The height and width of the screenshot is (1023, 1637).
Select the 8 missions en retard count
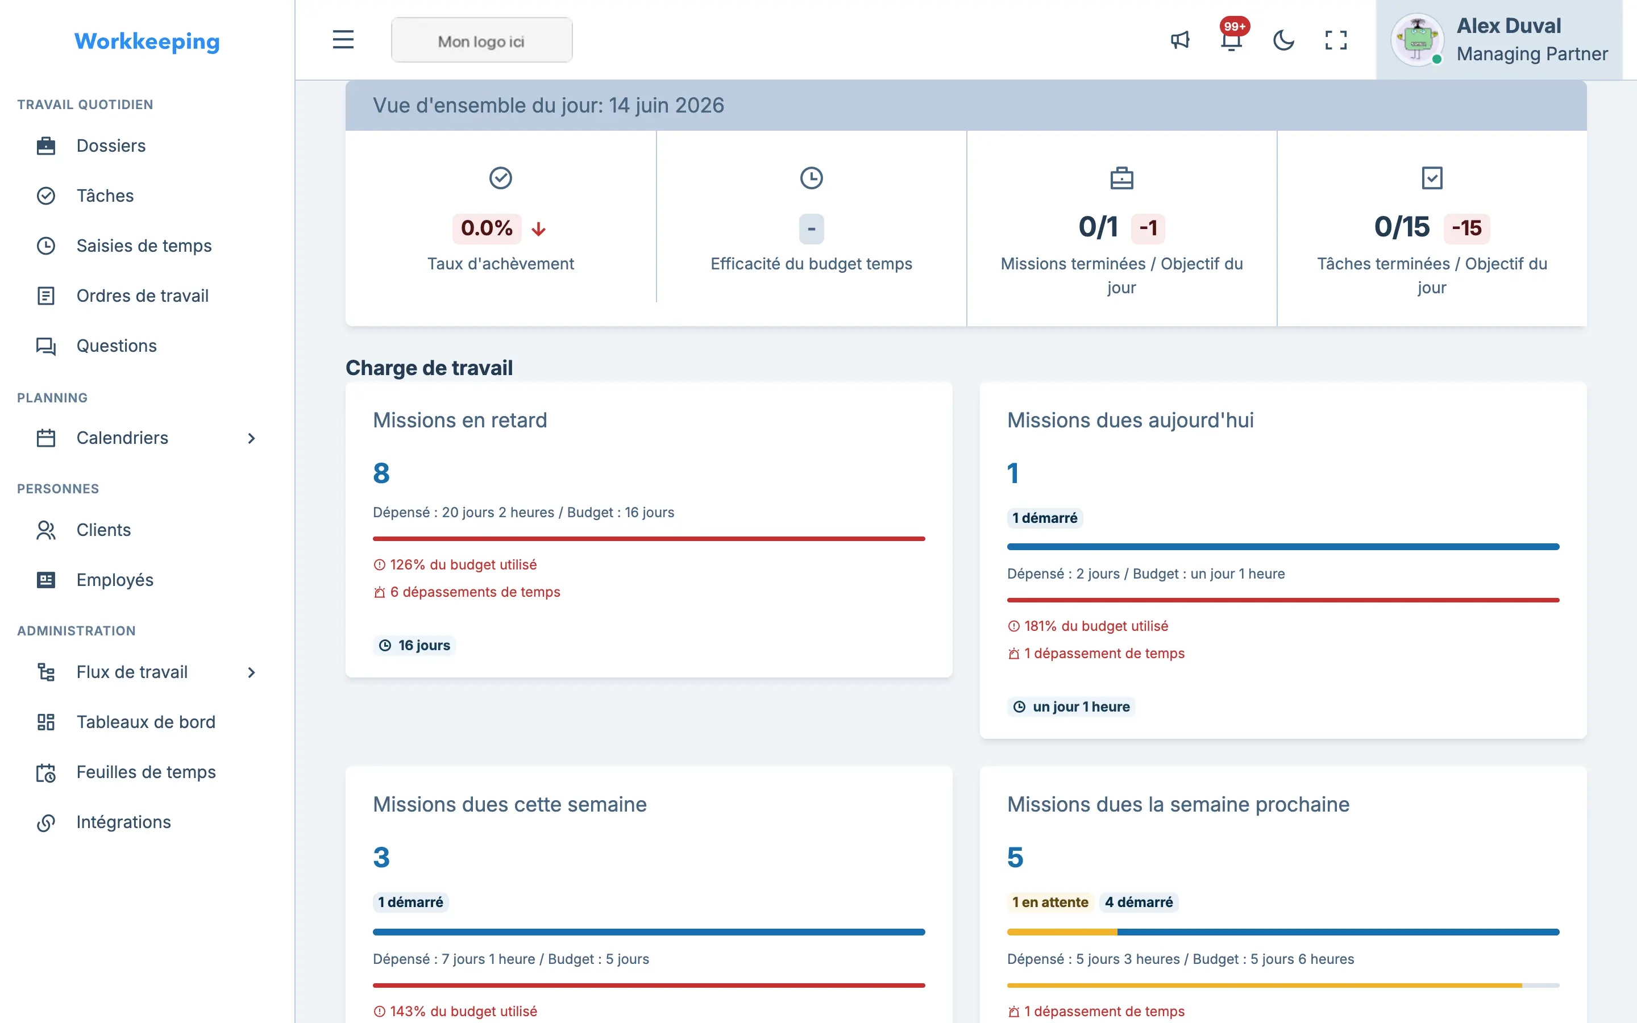(381, 473)
